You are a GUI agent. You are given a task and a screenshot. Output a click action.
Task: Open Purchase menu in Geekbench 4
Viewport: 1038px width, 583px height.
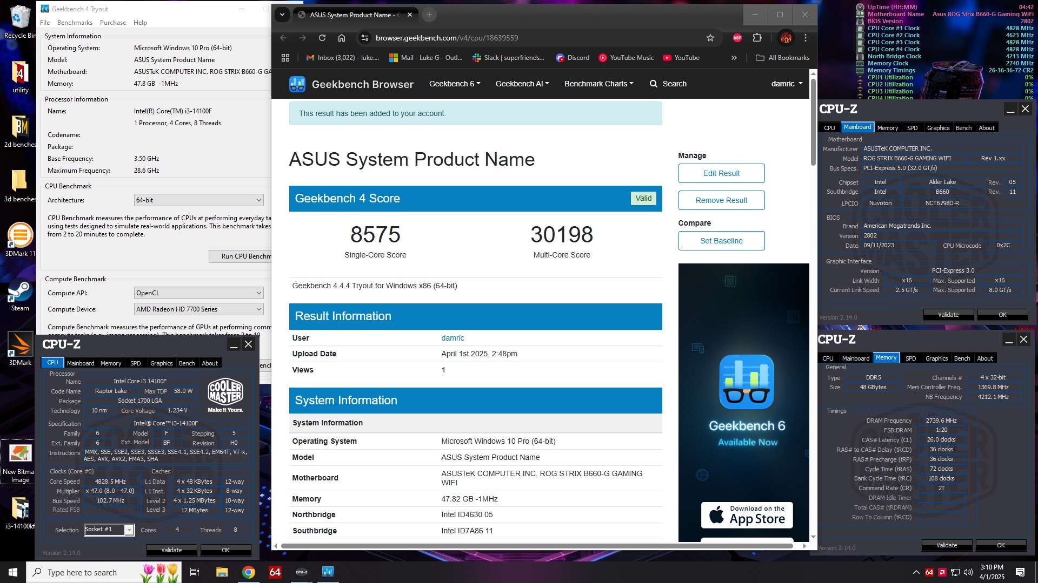coord(113,23)
